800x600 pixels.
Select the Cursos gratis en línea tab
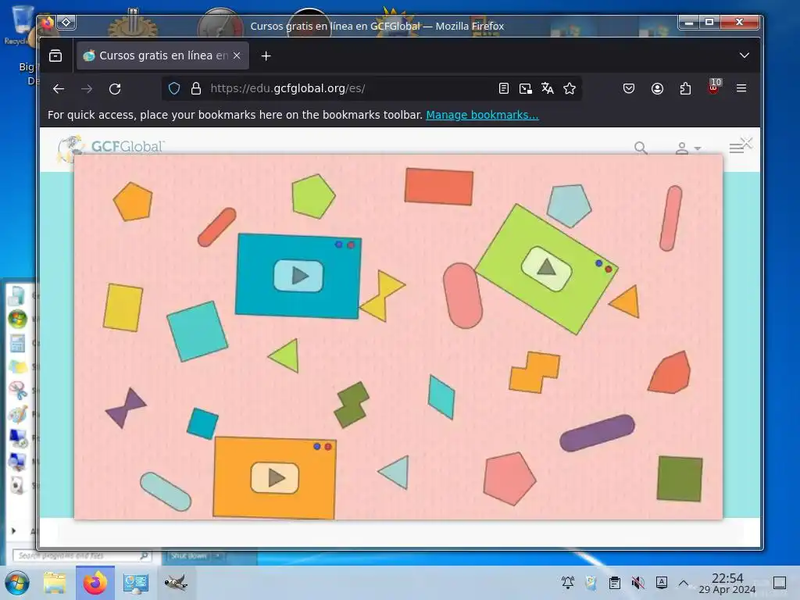pos(162,55)
